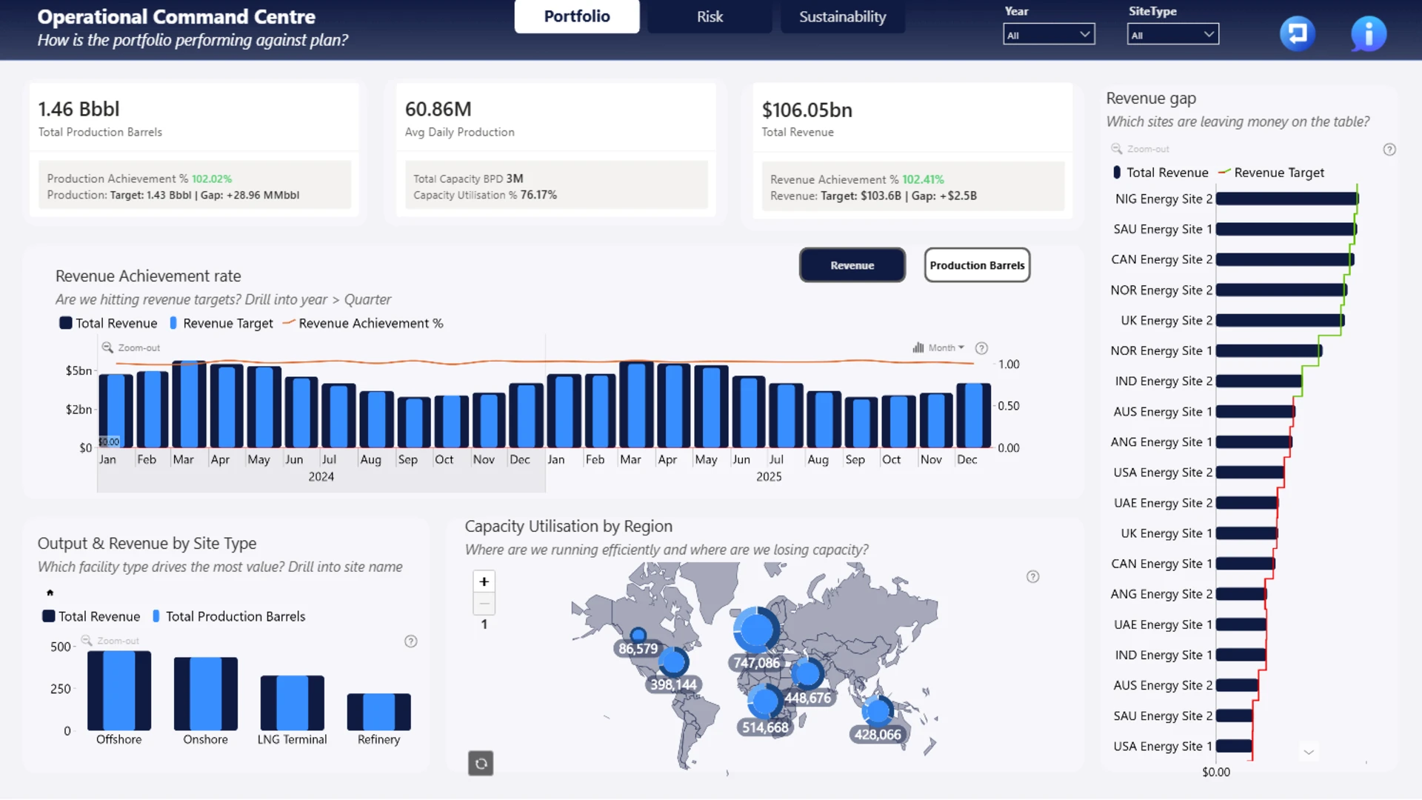Image resolution: width=1422 pixels, height=800 pixels.
Task: Click the map zoom-out minus button
Action: pos(484,604)
